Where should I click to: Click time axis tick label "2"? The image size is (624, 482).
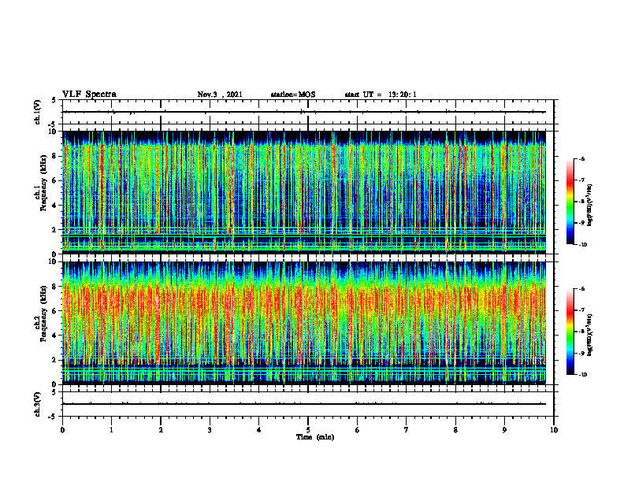161,430
